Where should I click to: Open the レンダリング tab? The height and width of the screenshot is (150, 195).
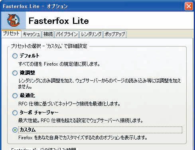[x=91, y=34]
